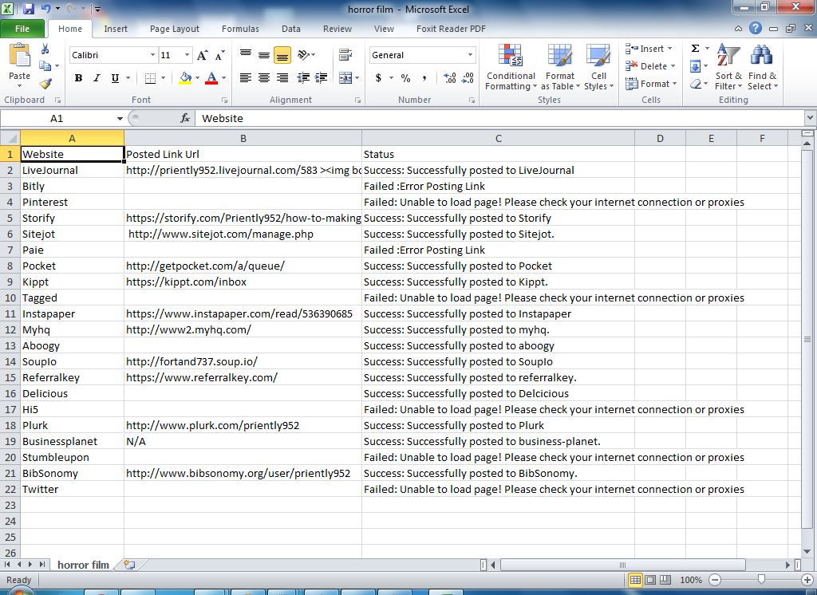Increase indent icon in Alignment group
This screenshot has width=817, height=595.
coord(322,77)
